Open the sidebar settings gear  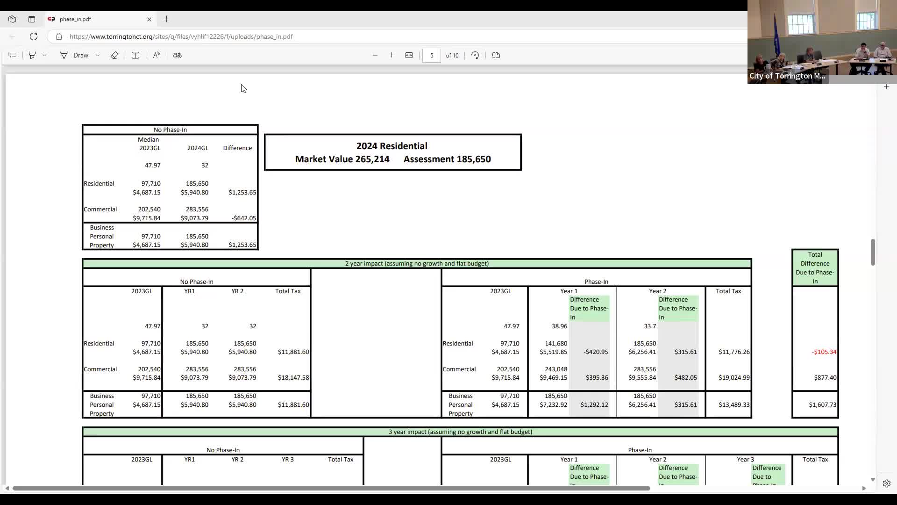886,483
